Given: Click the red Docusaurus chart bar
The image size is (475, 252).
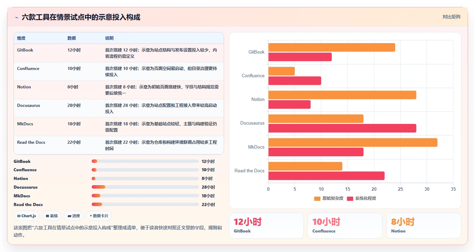Looking at the screenshot, I should 342,128.
